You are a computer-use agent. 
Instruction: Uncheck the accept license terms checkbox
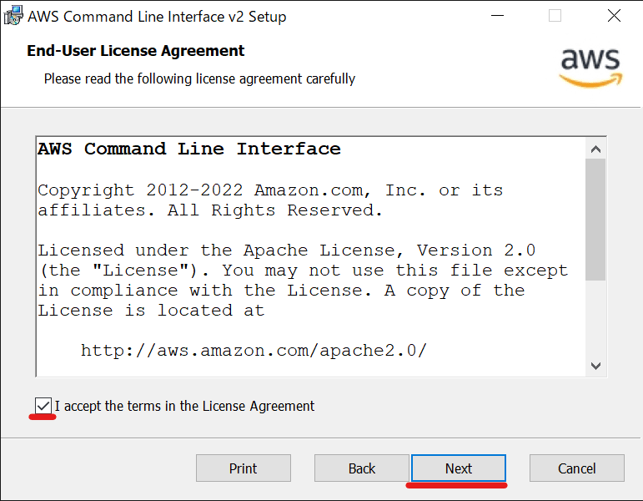[43, 406]
